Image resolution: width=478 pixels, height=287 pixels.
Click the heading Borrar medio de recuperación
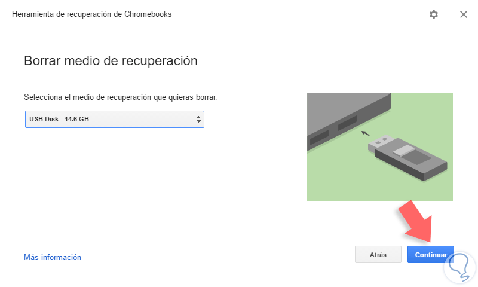coord(111,61)
